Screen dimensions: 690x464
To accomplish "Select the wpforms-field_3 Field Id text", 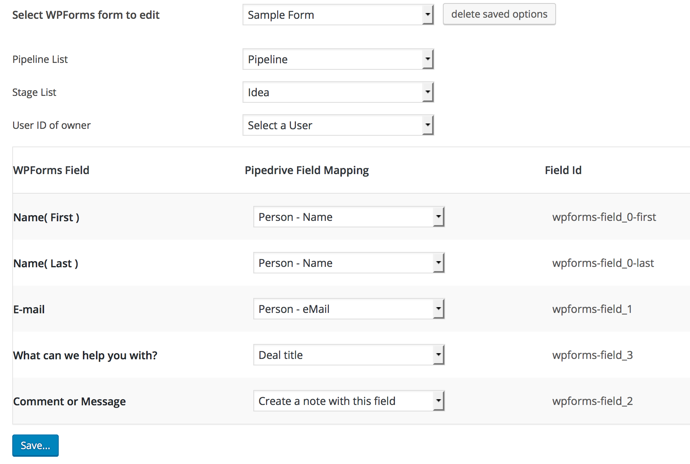I will tap(593, 355).
